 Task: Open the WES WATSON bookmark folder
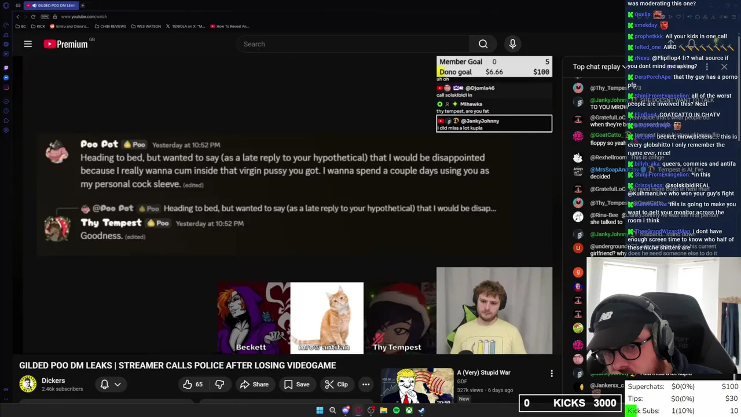coord(146,26)
